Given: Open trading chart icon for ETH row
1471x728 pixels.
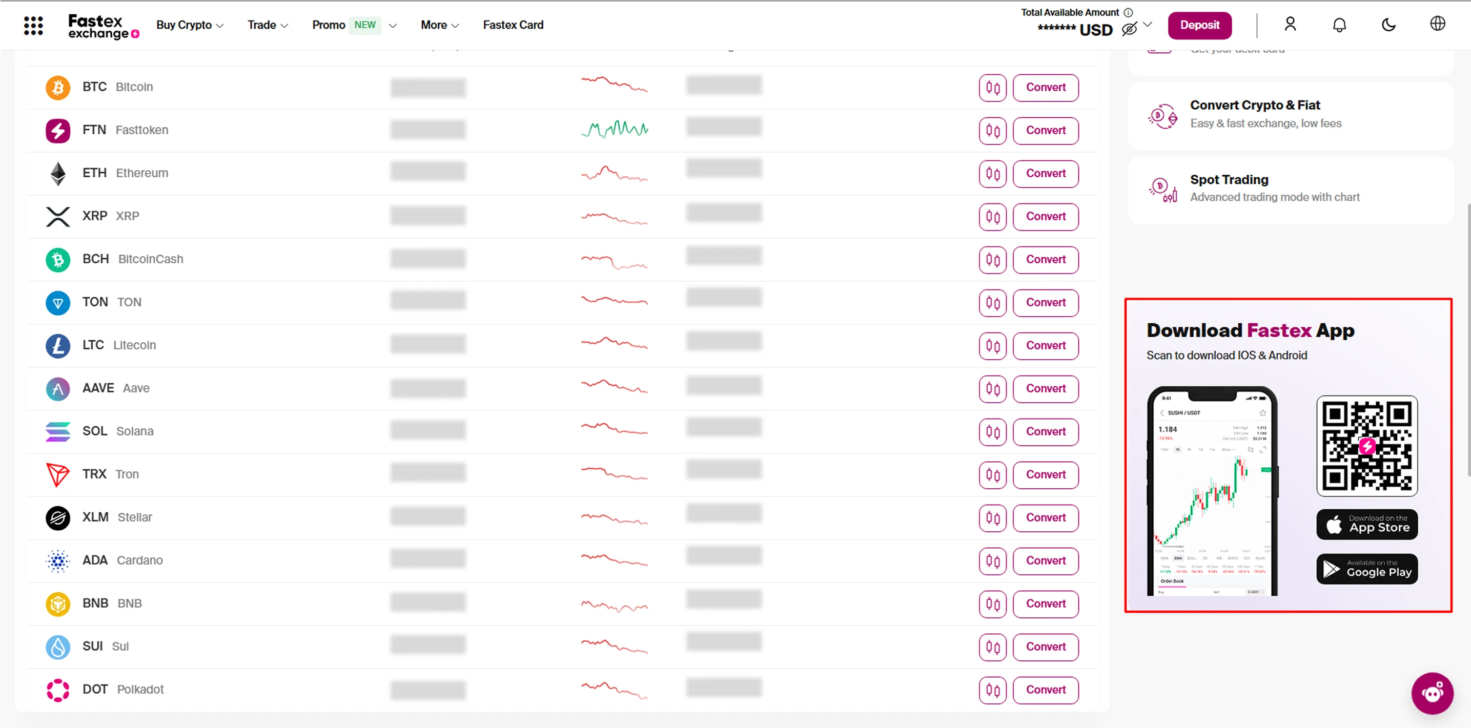Looking at the screenshot, I should click(992, 174).
